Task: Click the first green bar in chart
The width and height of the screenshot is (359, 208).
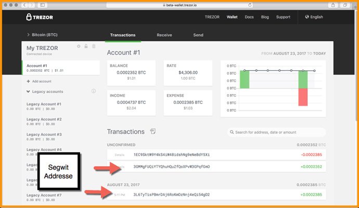Action: (245, 80)
